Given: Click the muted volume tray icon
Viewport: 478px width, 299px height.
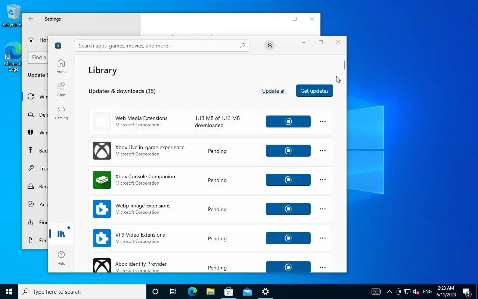Looking at the screenshot, I should (416, 292).
